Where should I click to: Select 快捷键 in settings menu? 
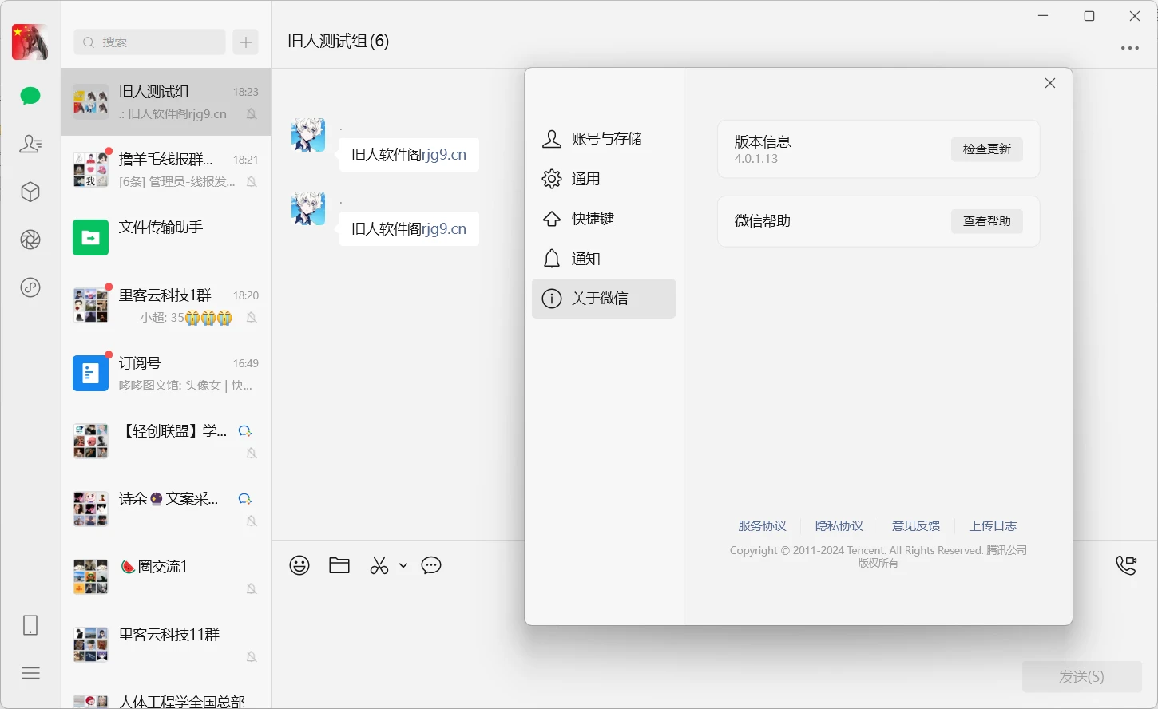point(604,219)
